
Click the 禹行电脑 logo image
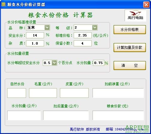pos(135,16)
